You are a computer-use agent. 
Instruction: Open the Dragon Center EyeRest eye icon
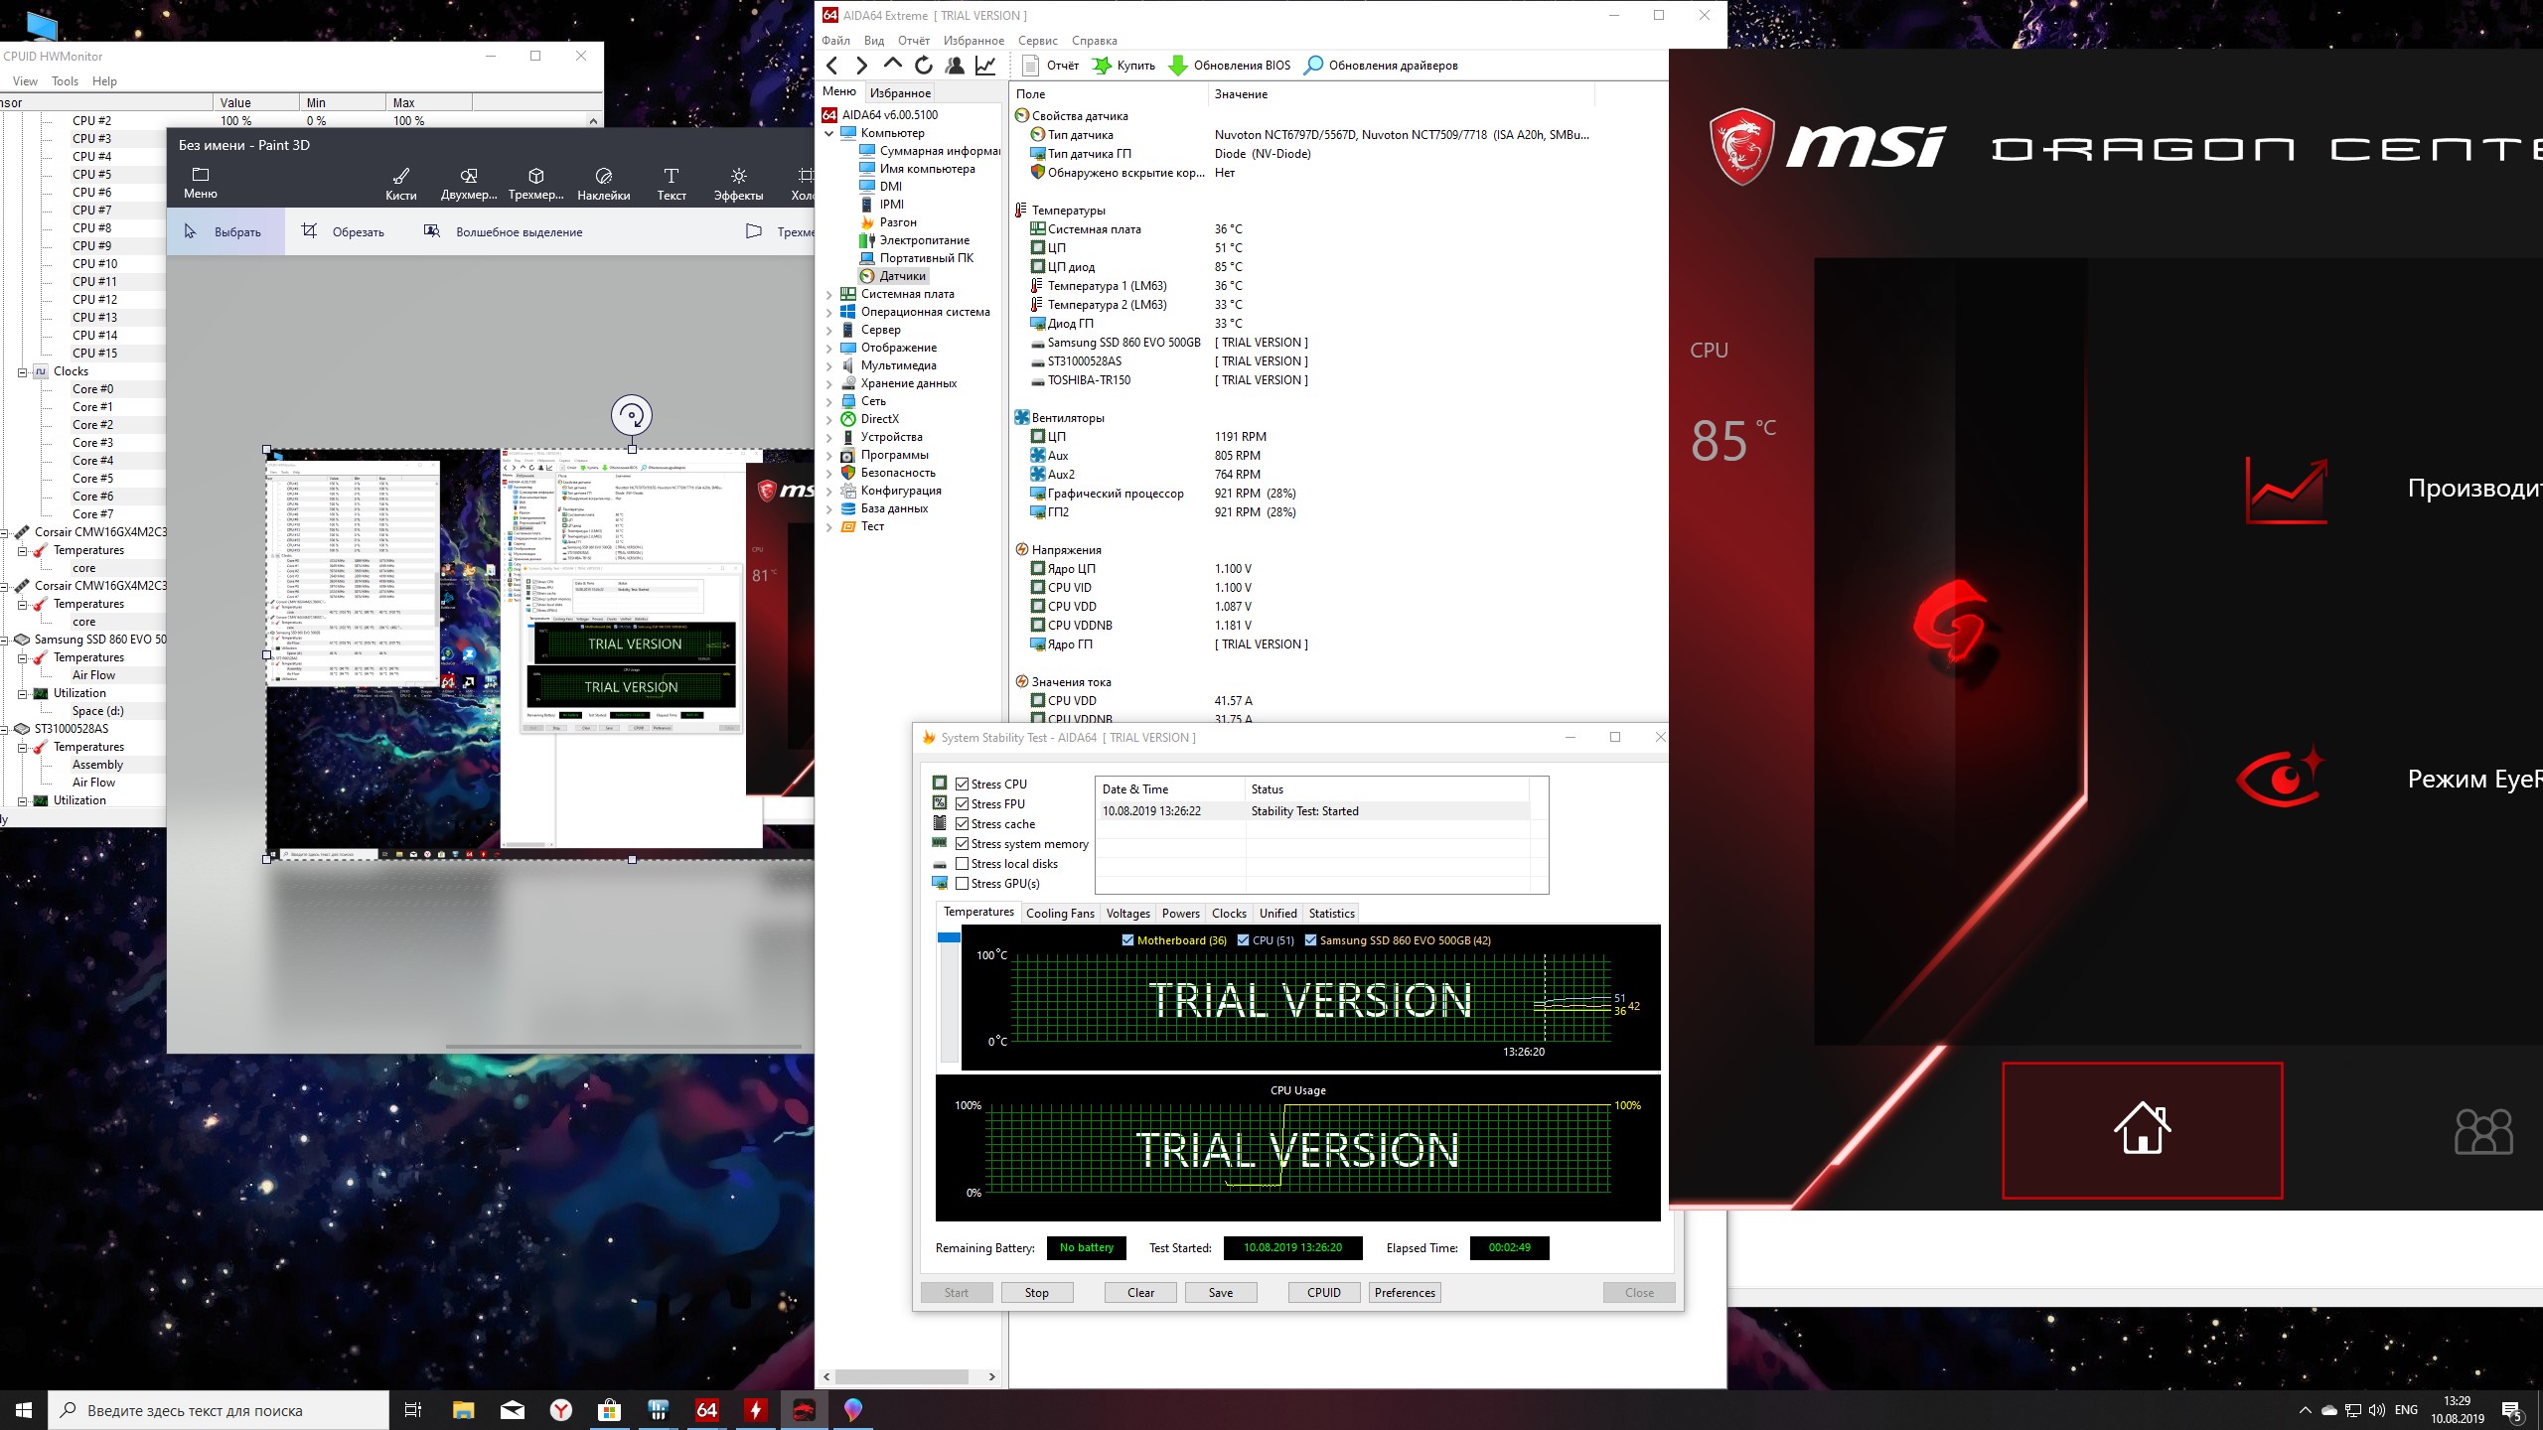coord(2282,778)
